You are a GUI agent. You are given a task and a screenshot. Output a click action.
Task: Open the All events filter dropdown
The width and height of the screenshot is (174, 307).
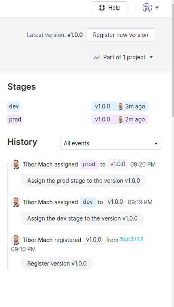click(111, 143)
